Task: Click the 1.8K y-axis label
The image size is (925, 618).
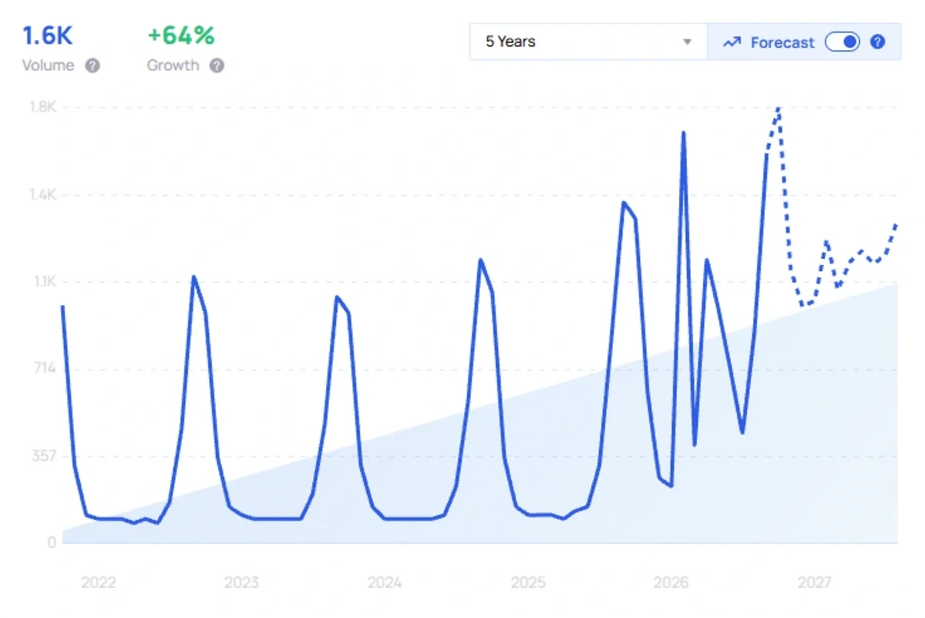Action: click(43, 107)
